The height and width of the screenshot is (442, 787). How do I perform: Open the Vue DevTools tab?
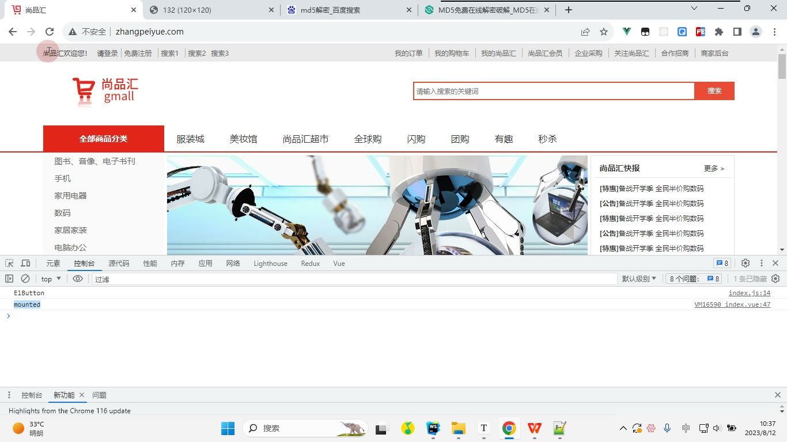click(339, 263)
